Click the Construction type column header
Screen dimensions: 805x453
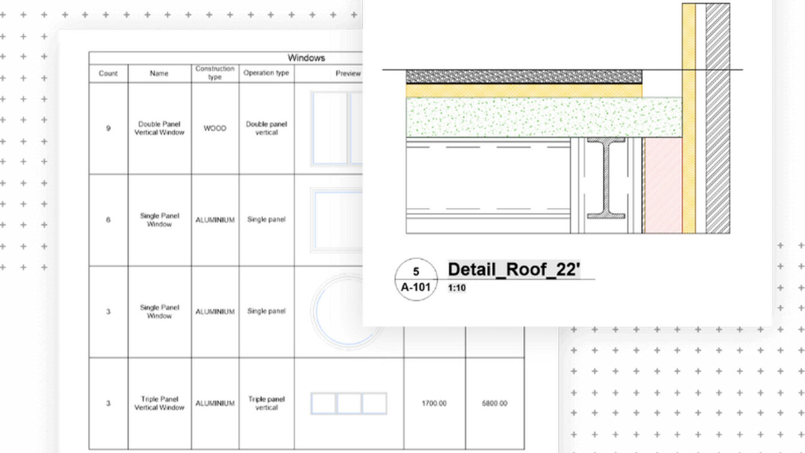click(x=215, y=73)
